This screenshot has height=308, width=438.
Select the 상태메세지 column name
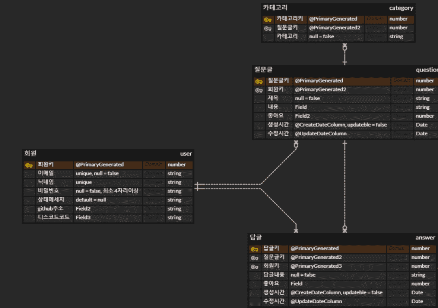(51, 200)
